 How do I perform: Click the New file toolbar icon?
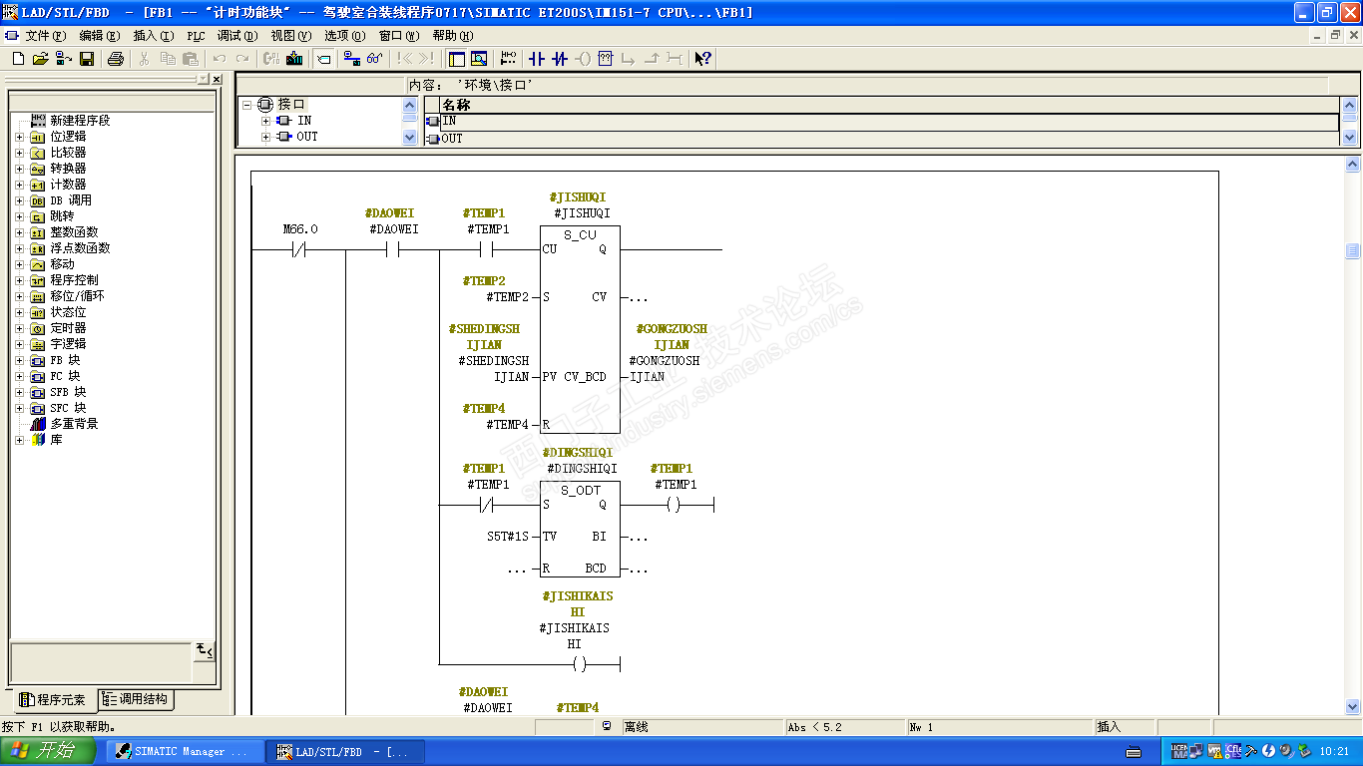click(x=18, y=59)
